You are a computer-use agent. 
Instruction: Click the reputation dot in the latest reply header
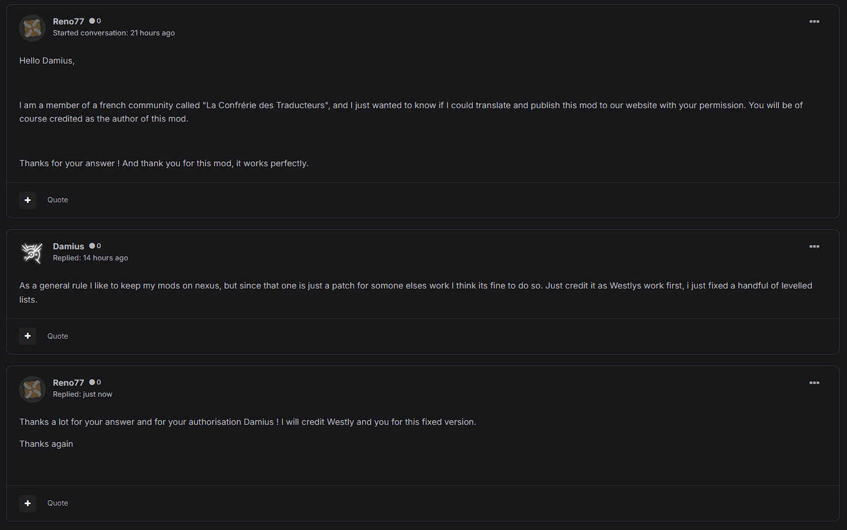click(92, 382)
